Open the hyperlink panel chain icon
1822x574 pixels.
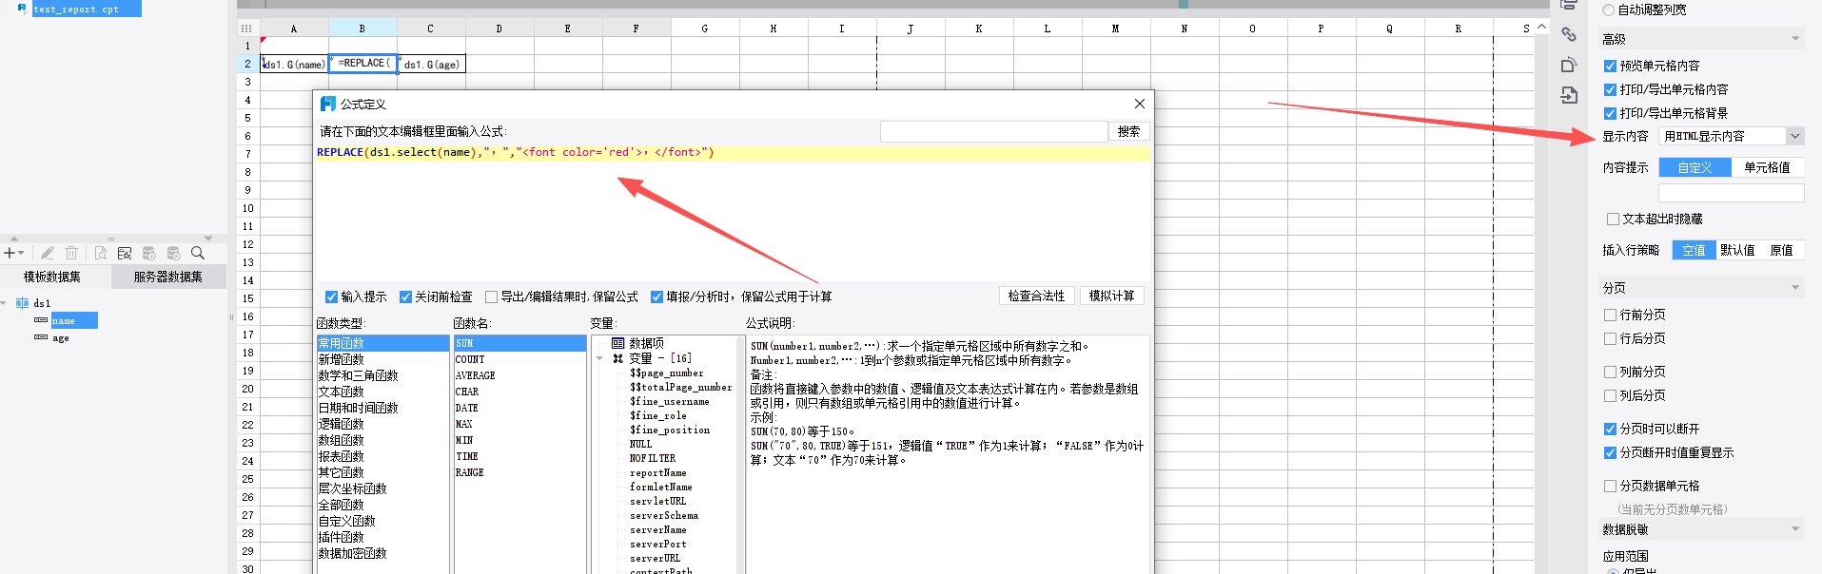1569,35
